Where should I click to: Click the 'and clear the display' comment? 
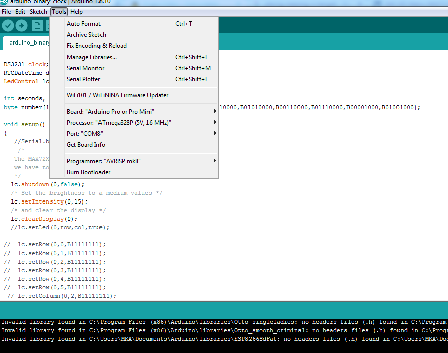click(58, 210)
